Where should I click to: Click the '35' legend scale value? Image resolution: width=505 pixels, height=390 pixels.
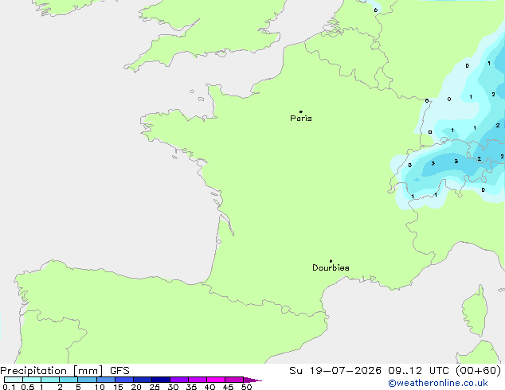click(191, 387)
